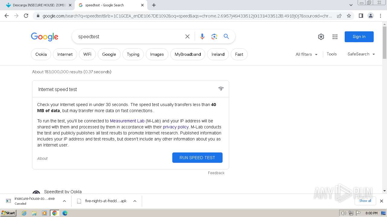The width and height of the screenshot is (387, 217).
Task: Select the Internet filter chip
Action: click(65, 54)
